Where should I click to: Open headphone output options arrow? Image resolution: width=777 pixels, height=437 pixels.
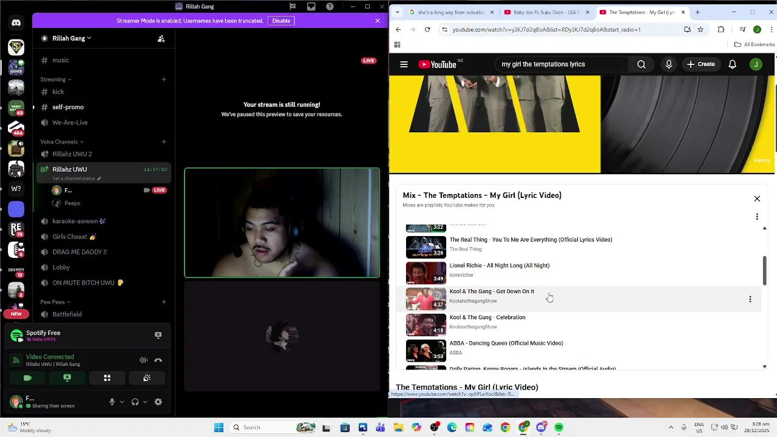[x=145, y=402]
